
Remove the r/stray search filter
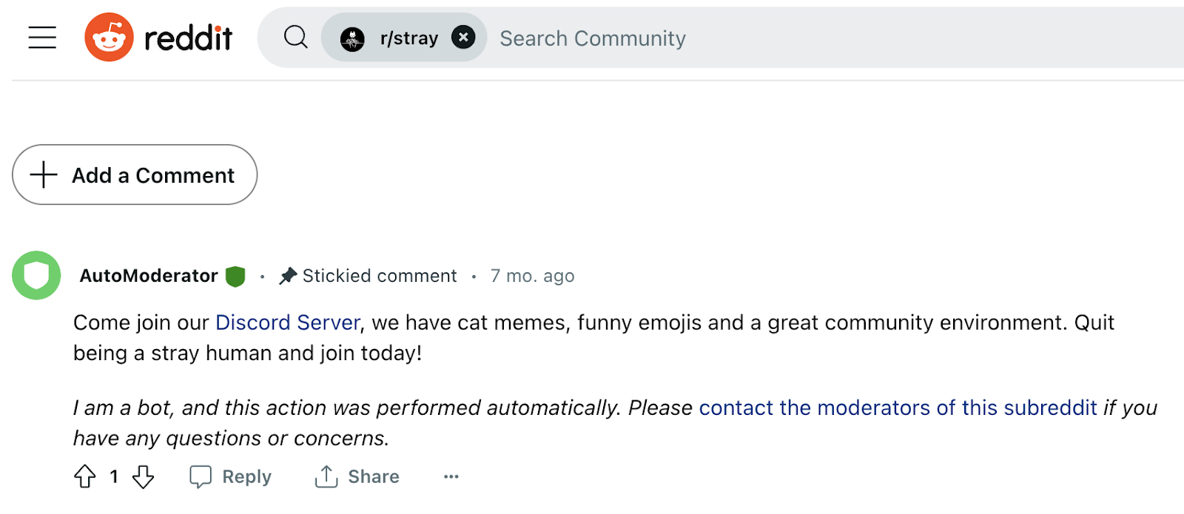[x=463, y=37]
